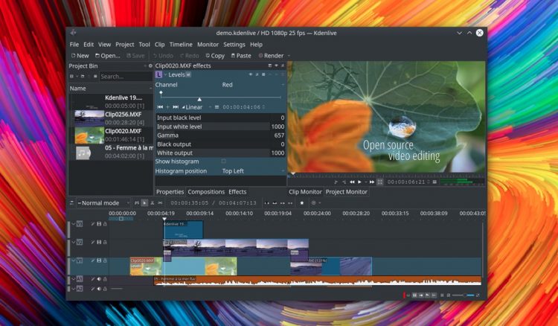Viewport: 558px width, 326px height.
Task: Toggle the Show histogram checkbox
Action: pos(223,162)
